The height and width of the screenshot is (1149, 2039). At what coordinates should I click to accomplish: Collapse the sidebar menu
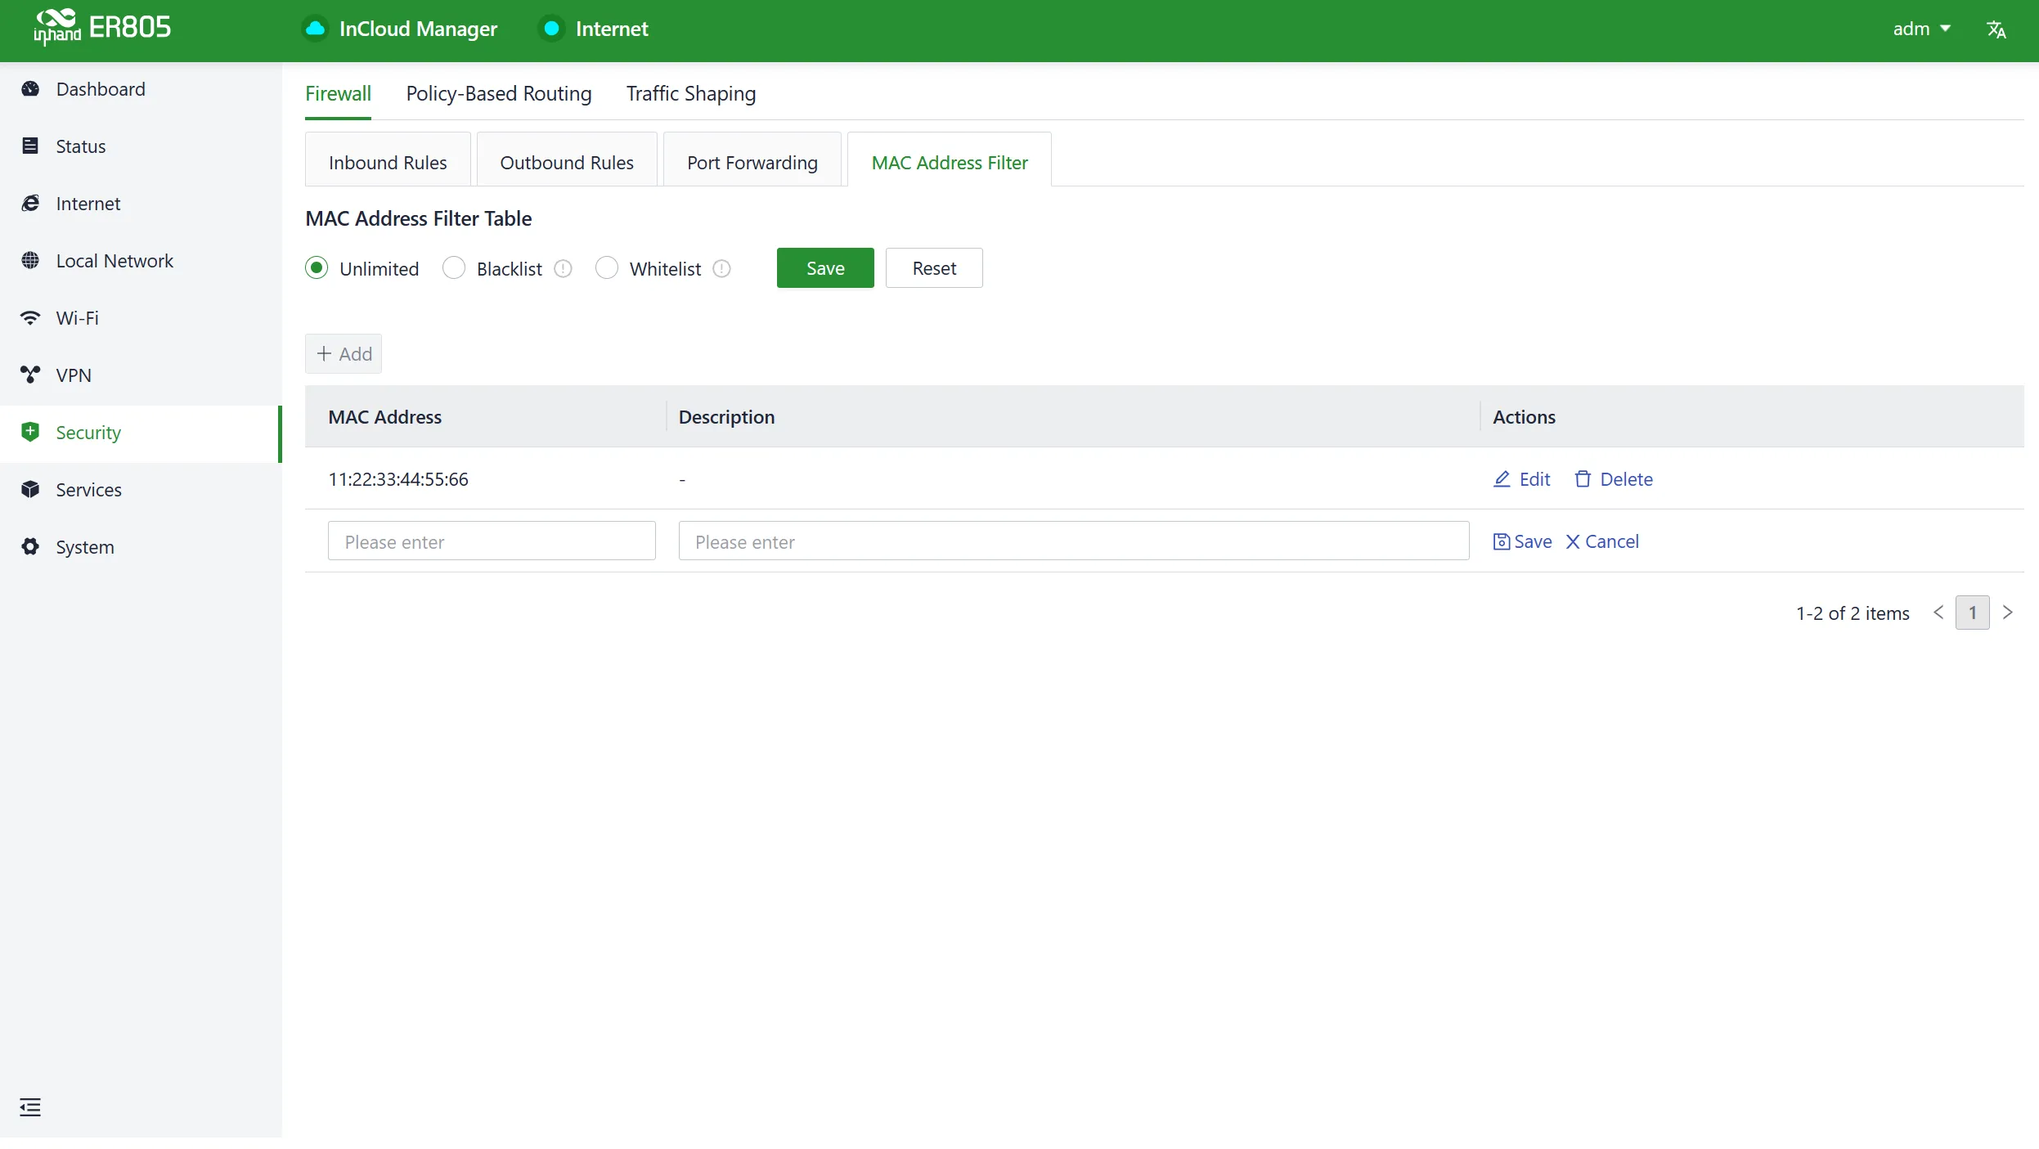click(30, 1107)
